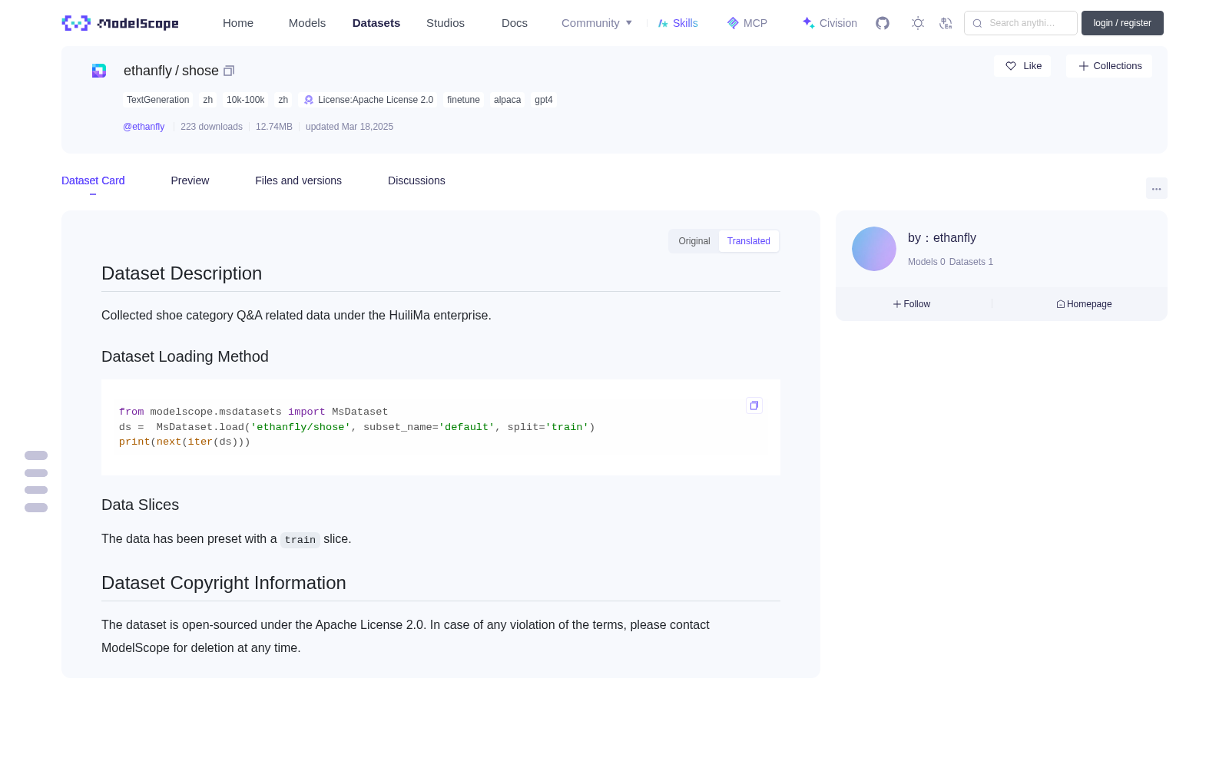Click the License: Apache License 2.0 tag

pos(369,100)
